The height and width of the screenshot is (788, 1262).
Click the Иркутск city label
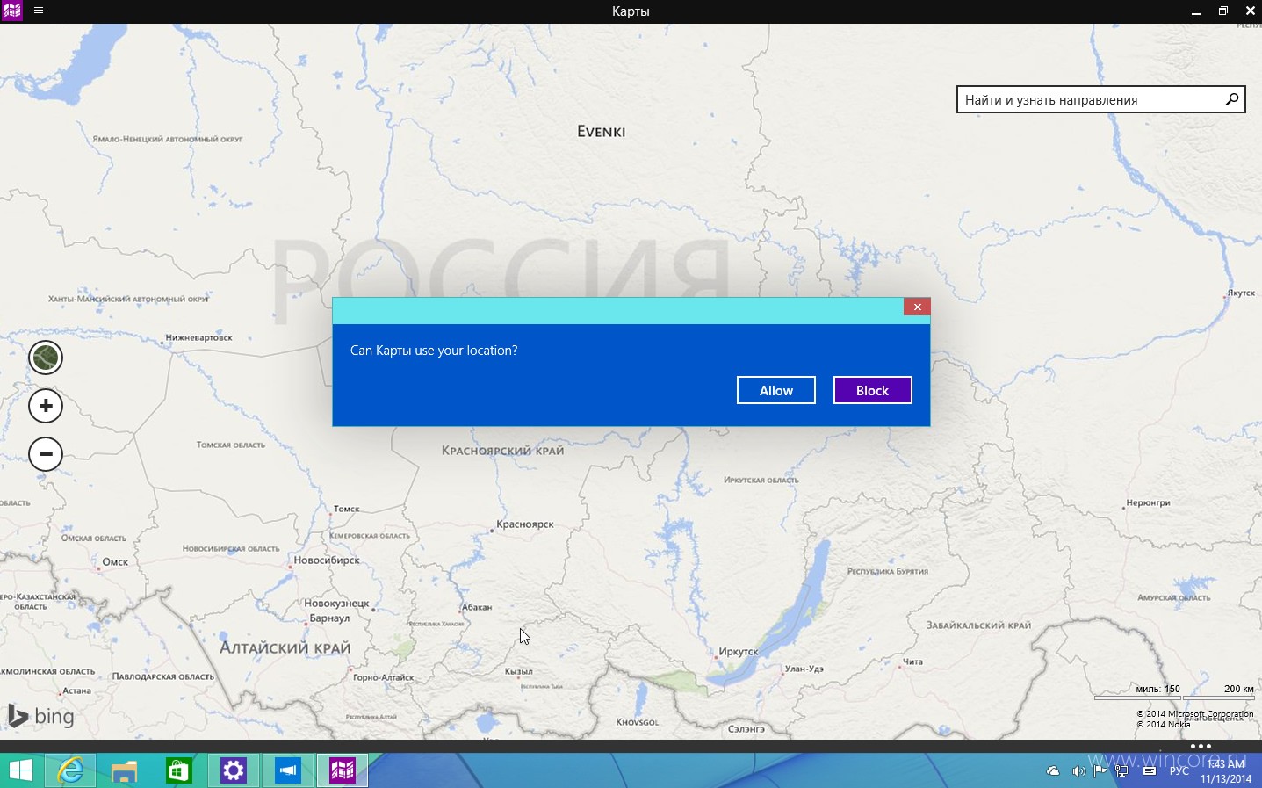pyautogui.click(x=738, y=652)
